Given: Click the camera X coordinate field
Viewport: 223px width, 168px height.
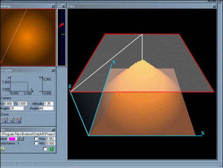Looking at the screenshot, I should [8, 104].
